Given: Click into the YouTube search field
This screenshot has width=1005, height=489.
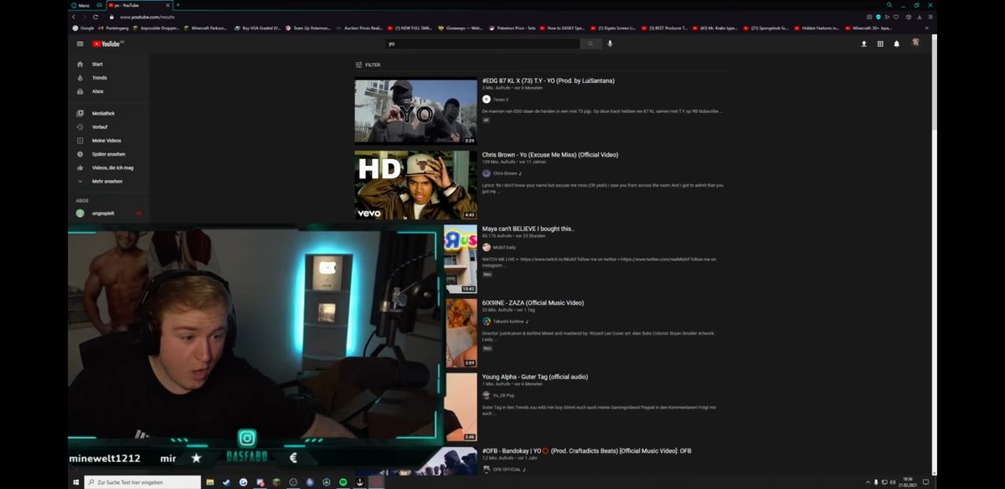Looking at the screenshot, I should click(x=482, y=44).
